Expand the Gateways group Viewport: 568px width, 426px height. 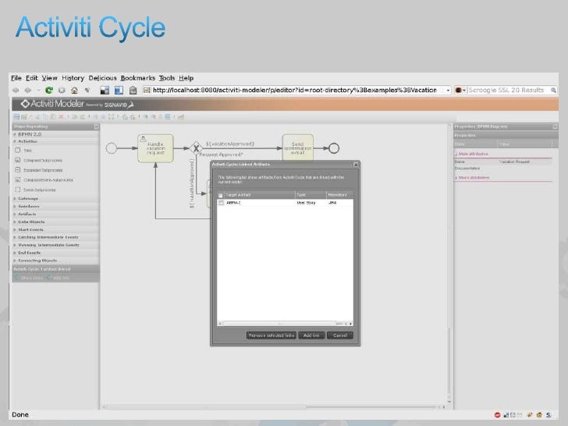pyautogui.click(x=15, y=198)
